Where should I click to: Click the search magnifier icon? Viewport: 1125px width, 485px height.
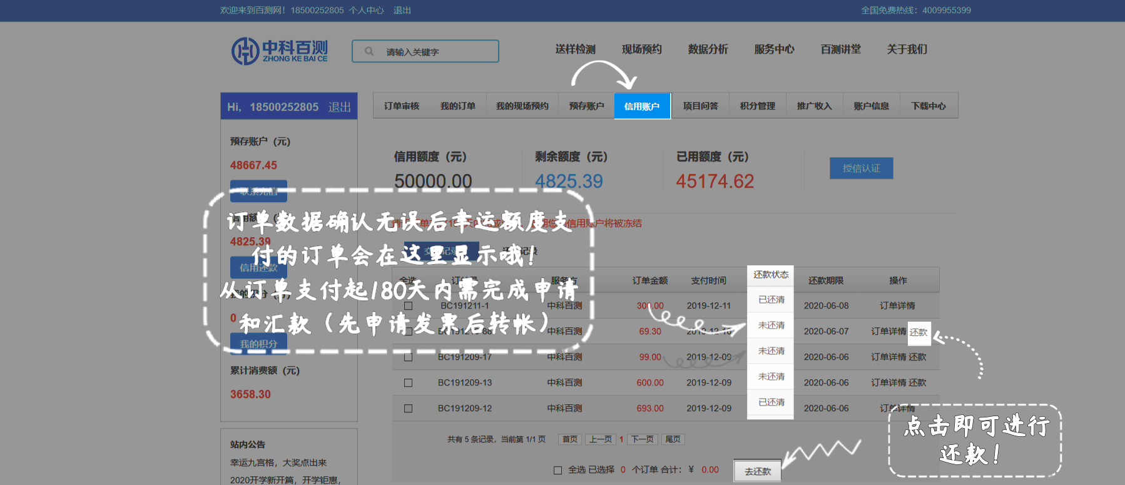[369, 51]
